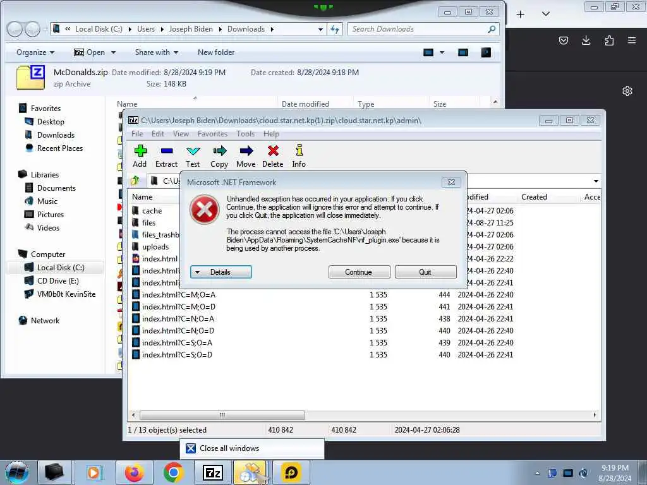This screenshot has height=485, width=647.
Task: Open the change view dropdown arrow in Explorer
Action: tap(442, 52)
